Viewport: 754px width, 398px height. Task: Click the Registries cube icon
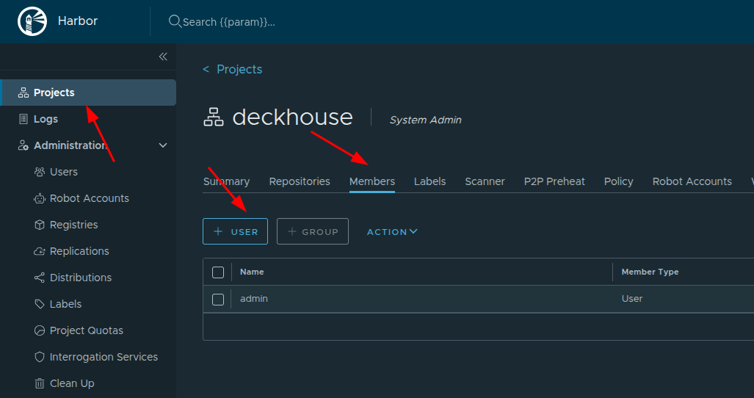(40, 225)
